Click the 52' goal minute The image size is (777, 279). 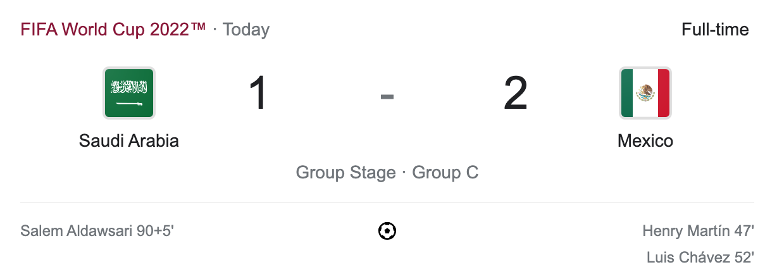point(743,257)
